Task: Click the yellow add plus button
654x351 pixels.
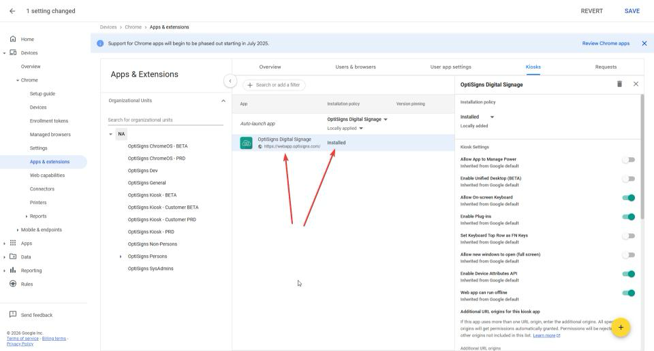Action: click(621, 328)
